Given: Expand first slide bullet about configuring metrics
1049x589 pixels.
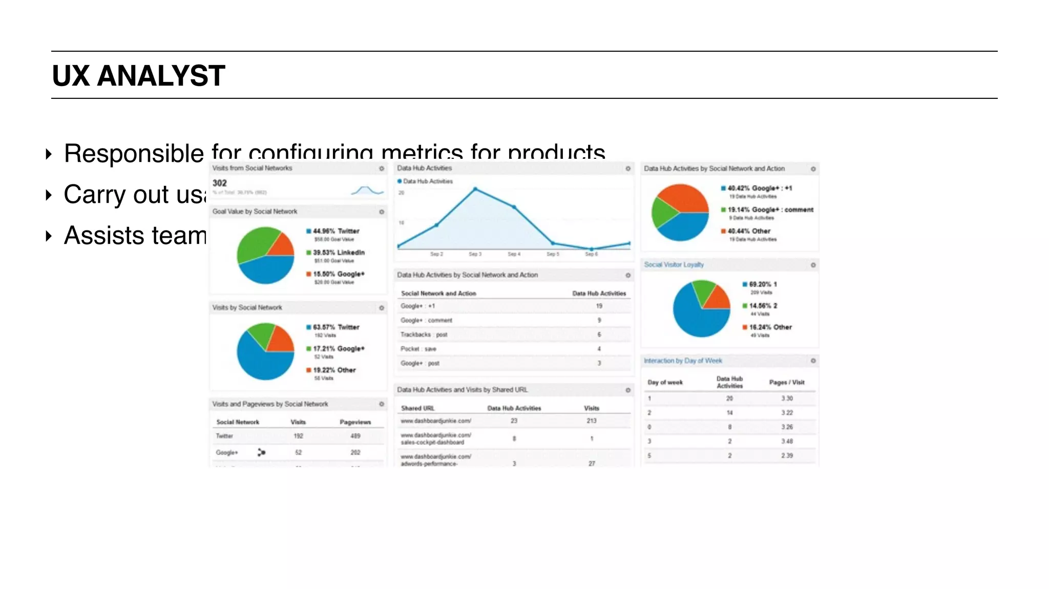Looking at the screenshot, I should click(x=49, y=154).
